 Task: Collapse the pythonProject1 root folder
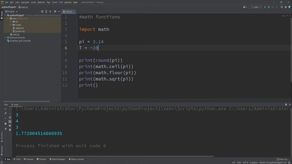coord(5,15)
